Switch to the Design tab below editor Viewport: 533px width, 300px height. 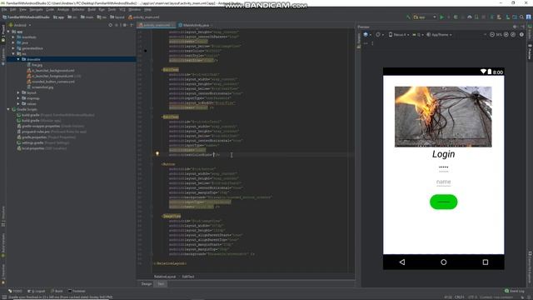coord(147,283)
